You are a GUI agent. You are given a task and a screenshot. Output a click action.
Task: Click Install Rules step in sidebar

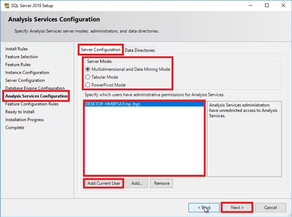pyautogui.click(x=16, y=49)
